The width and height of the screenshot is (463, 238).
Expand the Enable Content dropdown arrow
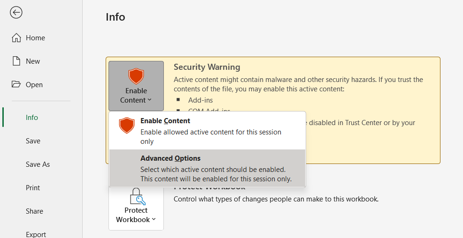point(150,100)
